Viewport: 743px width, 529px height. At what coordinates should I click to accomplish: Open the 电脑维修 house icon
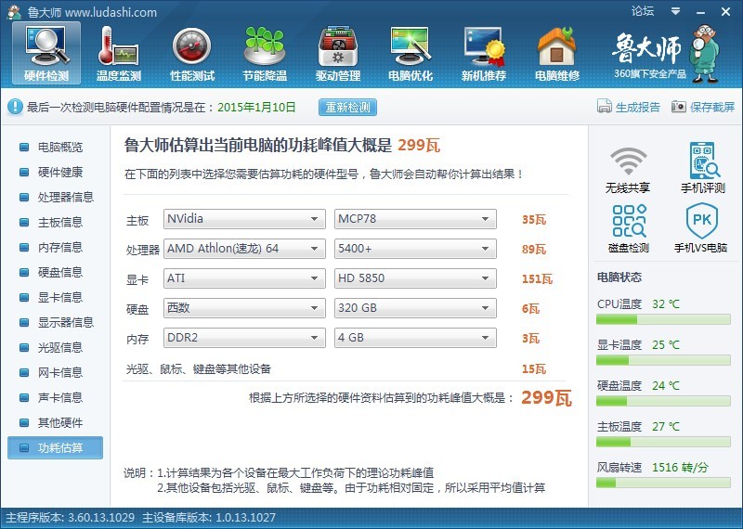(556, 53)
